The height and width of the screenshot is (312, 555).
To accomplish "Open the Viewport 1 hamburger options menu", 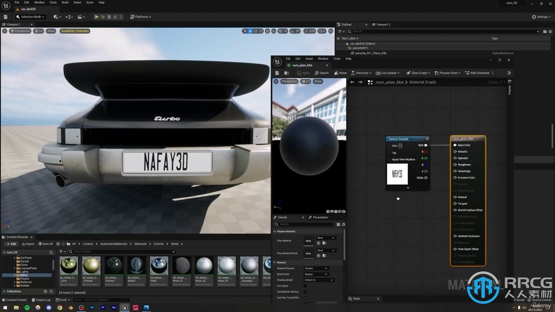I will click(5, 31).
